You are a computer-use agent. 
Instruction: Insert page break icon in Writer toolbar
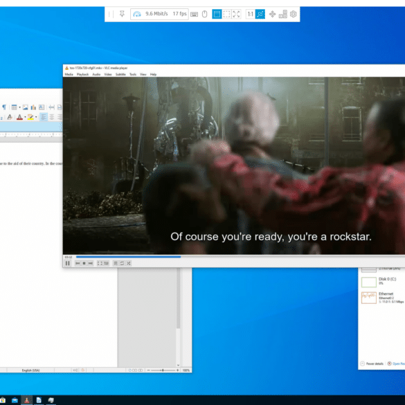pos(51,107)
